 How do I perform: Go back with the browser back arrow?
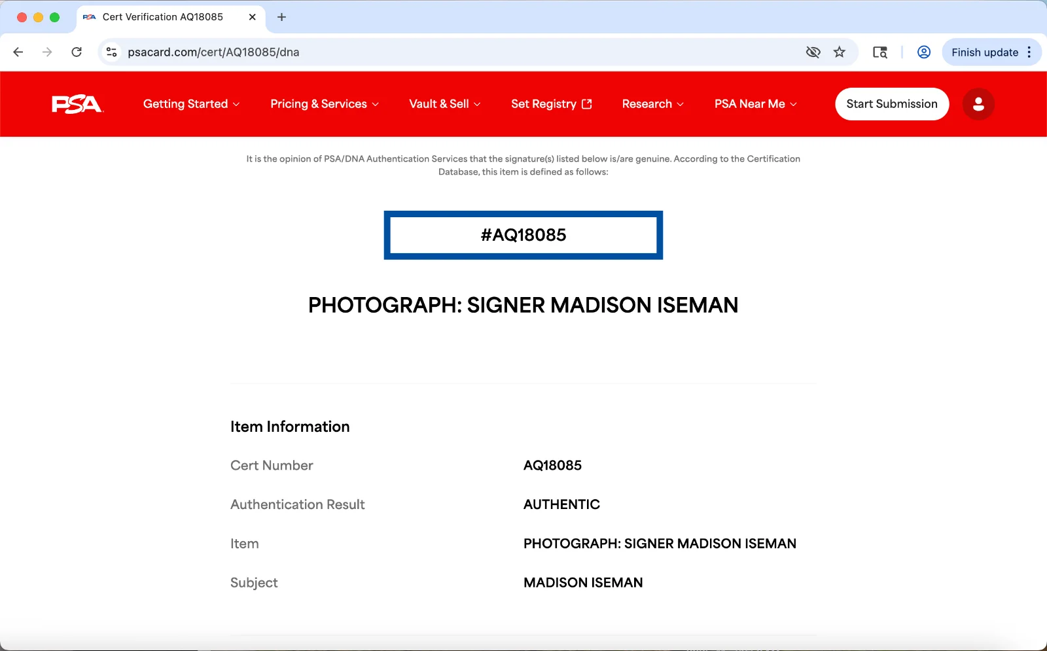point(18,52)
